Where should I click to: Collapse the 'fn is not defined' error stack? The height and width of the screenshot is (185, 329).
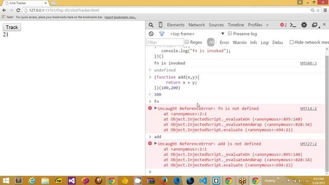[x=155, y=108]
